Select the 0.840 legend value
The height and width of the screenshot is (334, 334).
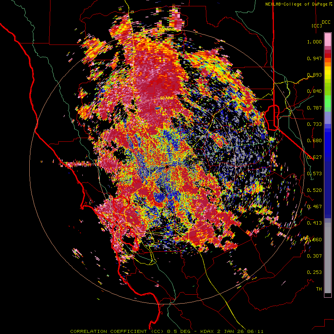314,91
